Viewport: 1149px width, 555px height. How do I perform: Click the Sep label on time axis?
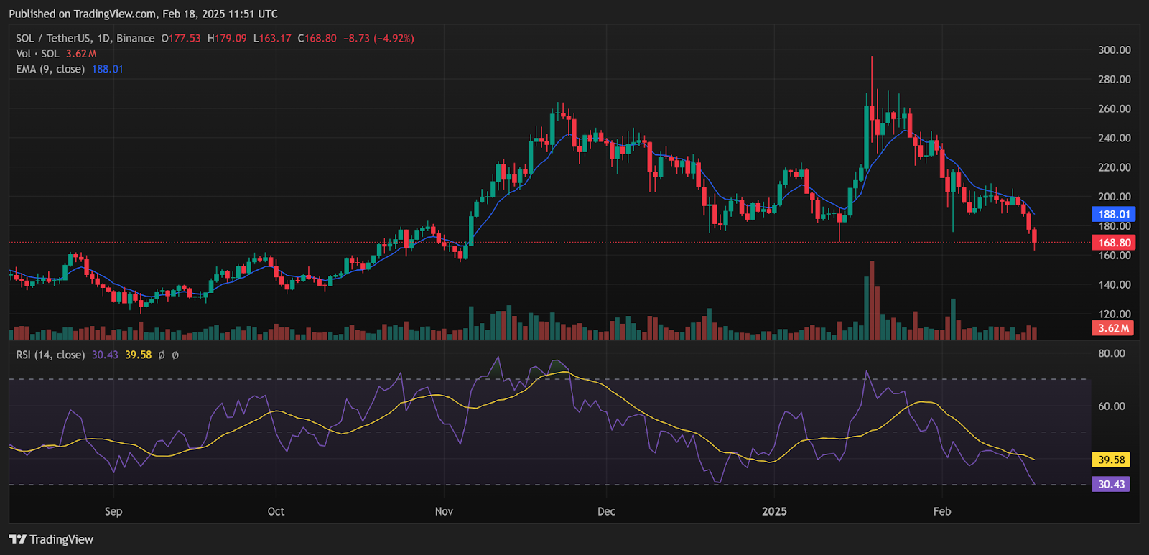pyautogui.click(x=113, y=511)
